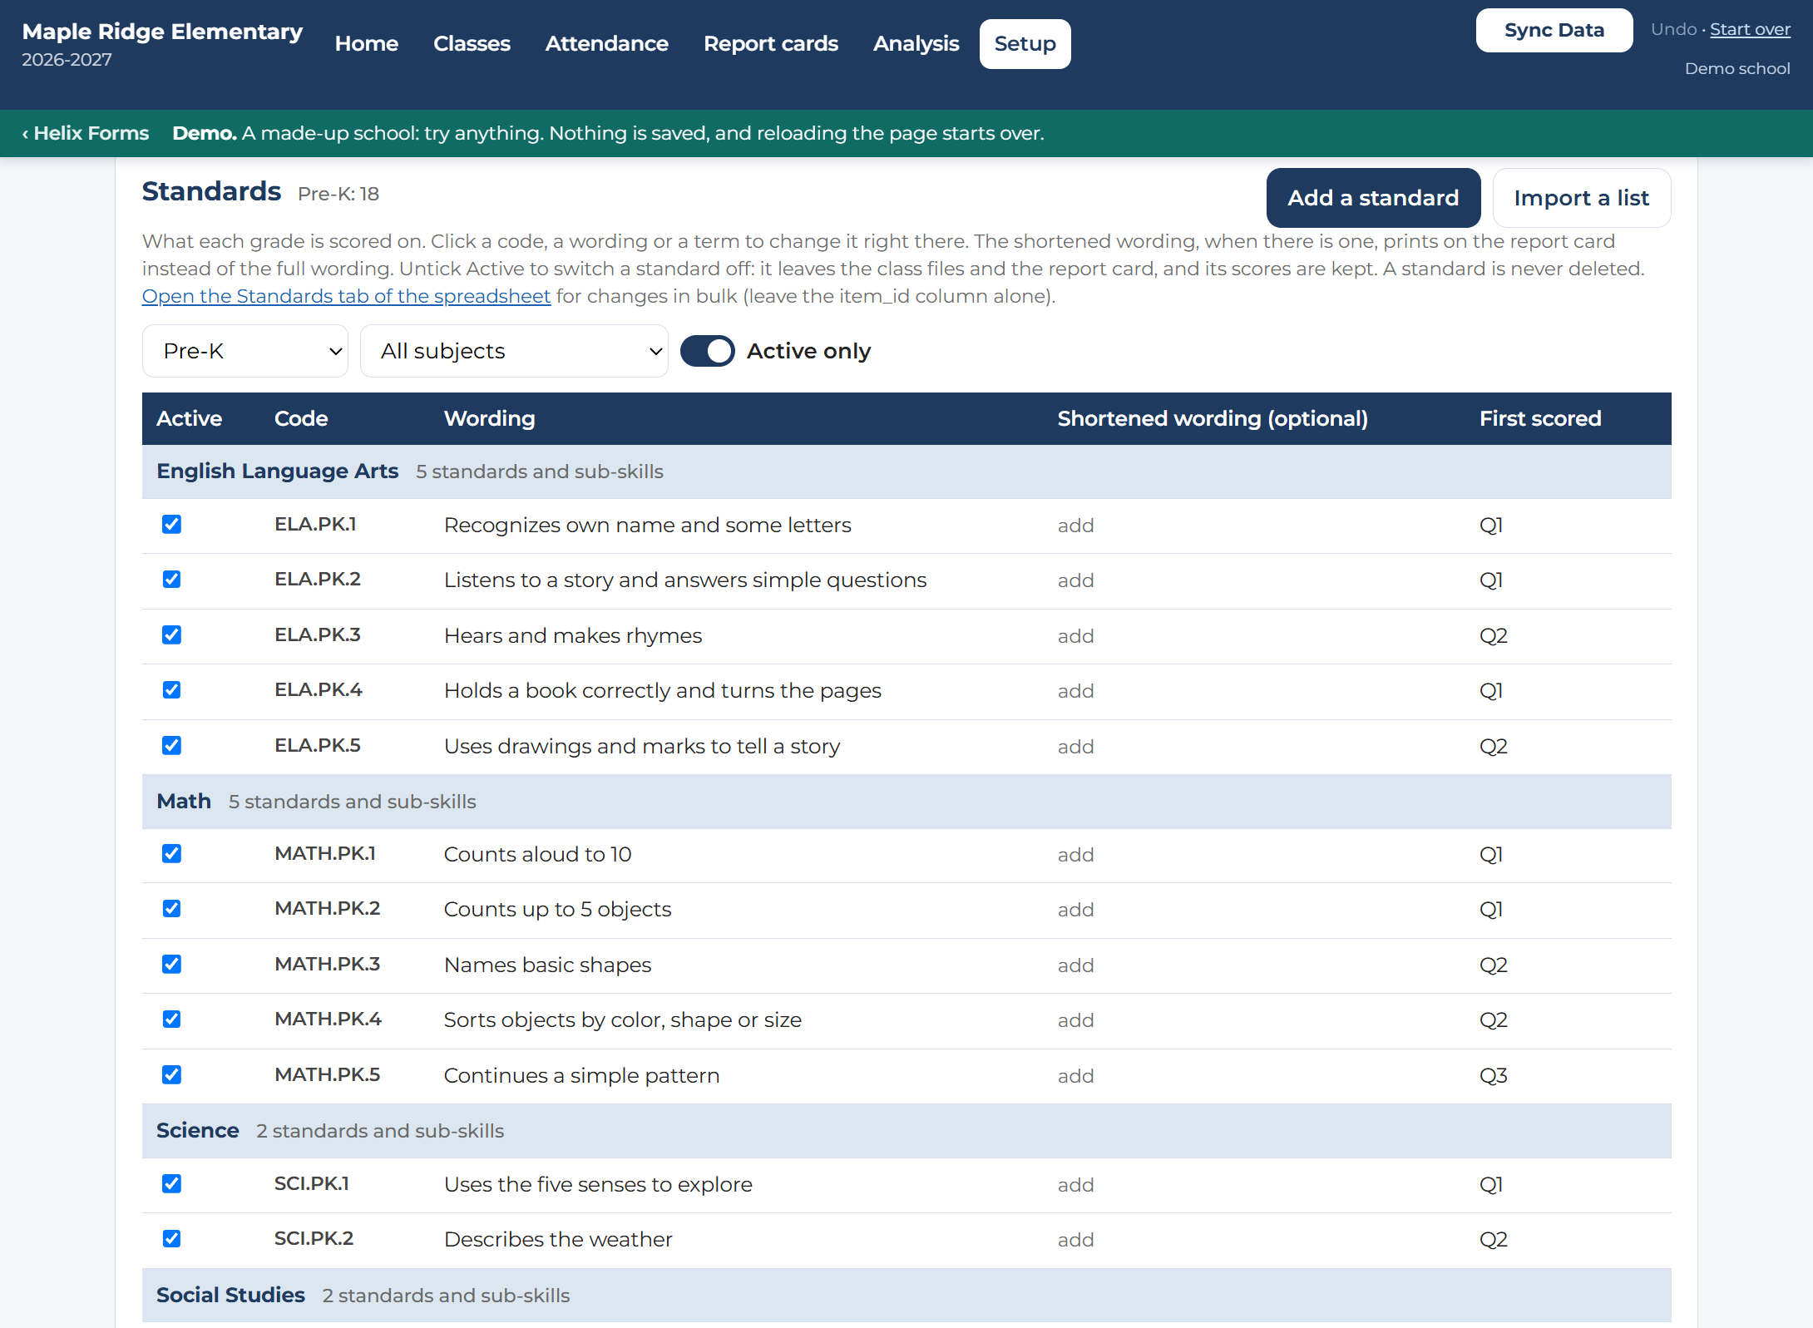Select the Setup tab
Viewport: 1813px width, 1328px height.
point(1025,44)
